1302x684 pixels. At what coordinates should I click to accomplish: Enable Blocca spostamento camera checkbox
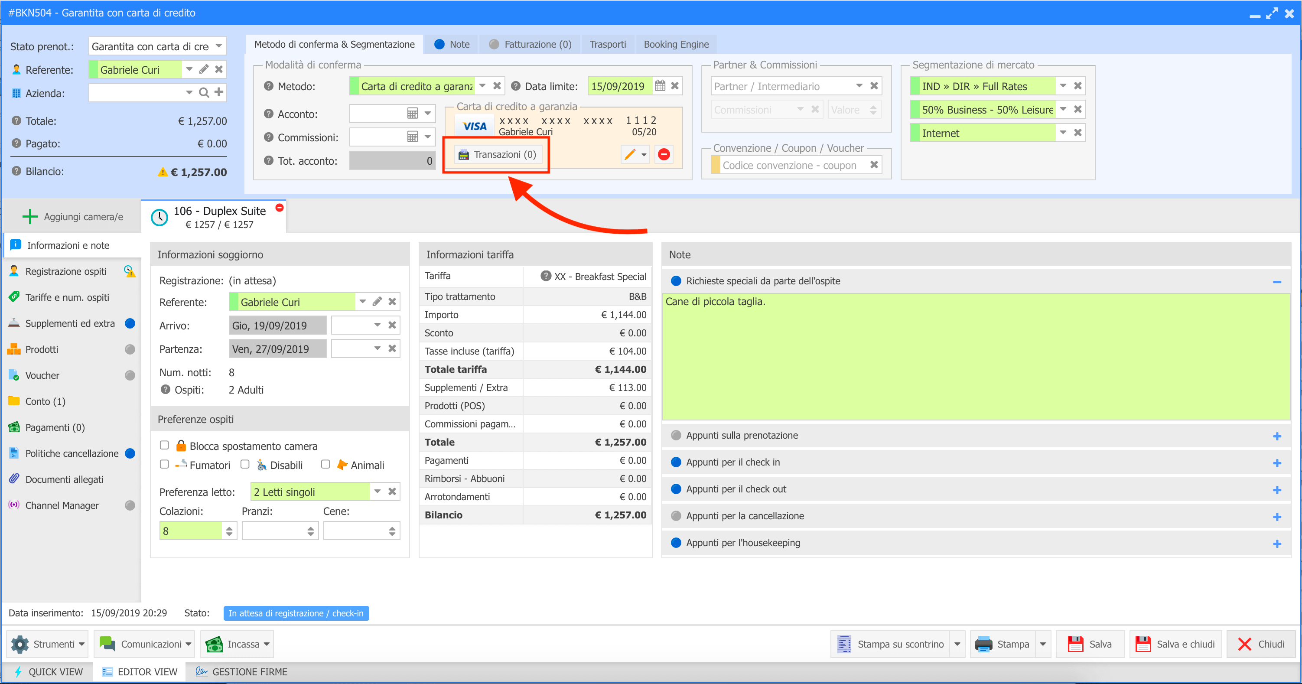point(164,445)
